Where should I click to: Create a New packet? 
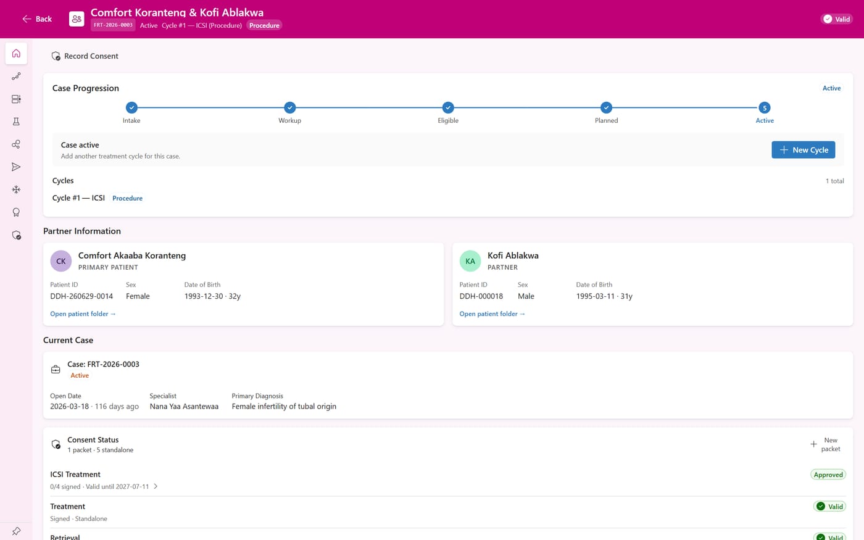pos(825,444)
